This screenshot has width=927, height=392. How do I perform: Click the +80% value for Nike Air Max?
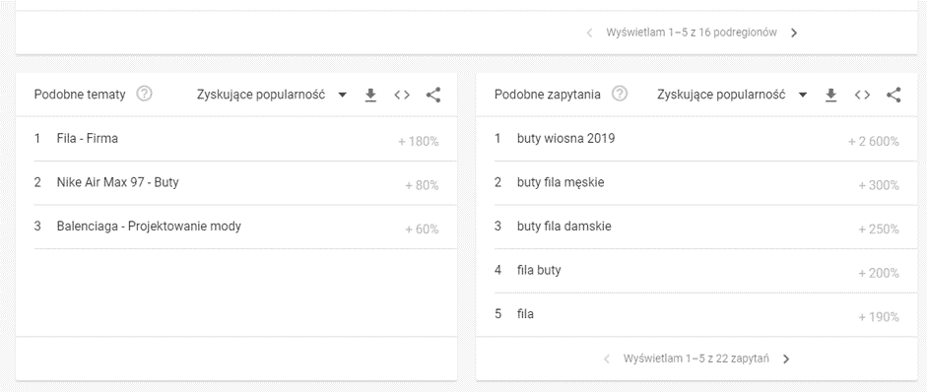[x=422, y=185]
